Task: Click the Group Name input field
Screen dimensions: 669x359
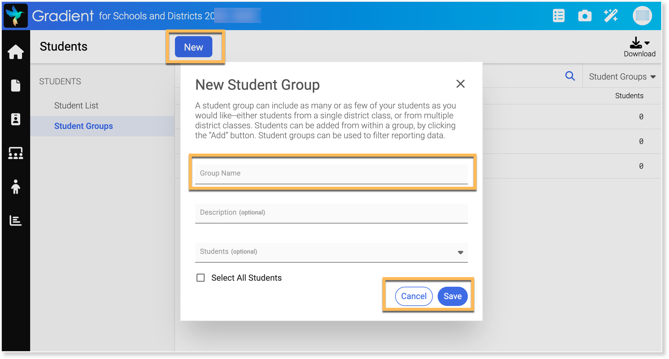Action: tap(331, 173)
